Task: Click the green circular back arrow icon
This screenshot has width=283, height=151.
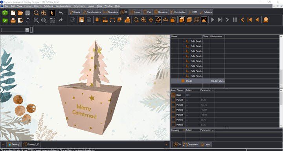Action: coord(5,13)
